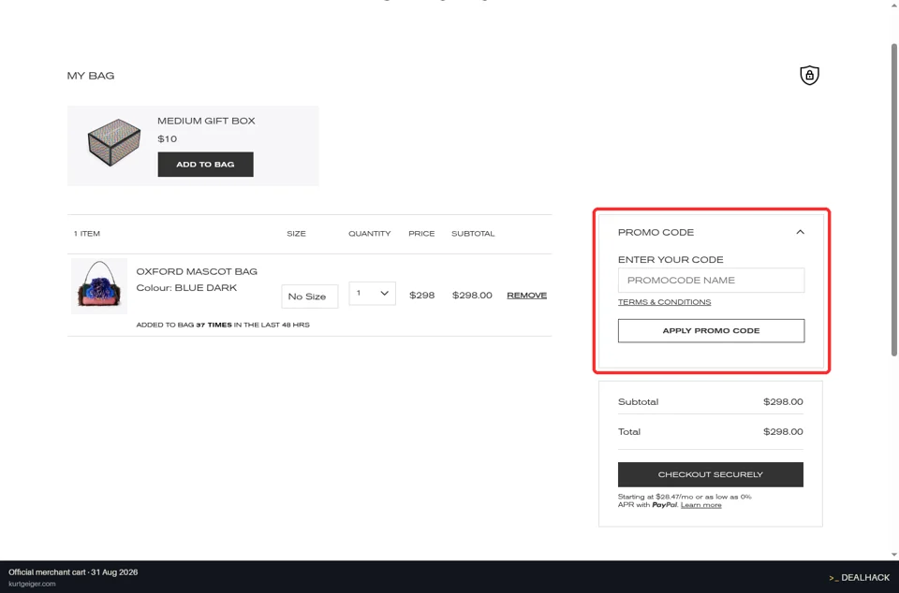Click the MY BAG heading

click(91, 76)
